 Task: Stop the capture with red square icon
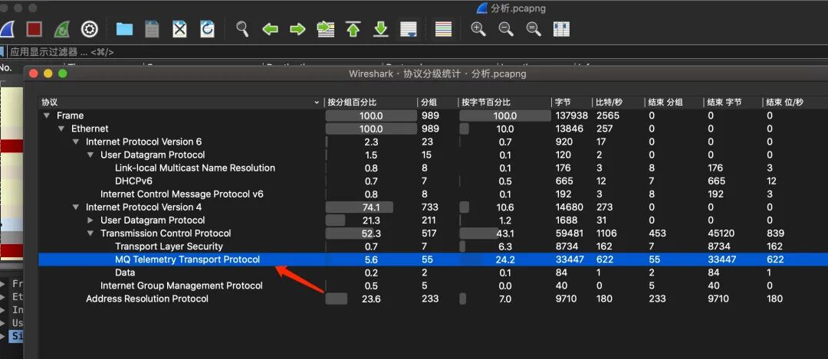point(34,29)
